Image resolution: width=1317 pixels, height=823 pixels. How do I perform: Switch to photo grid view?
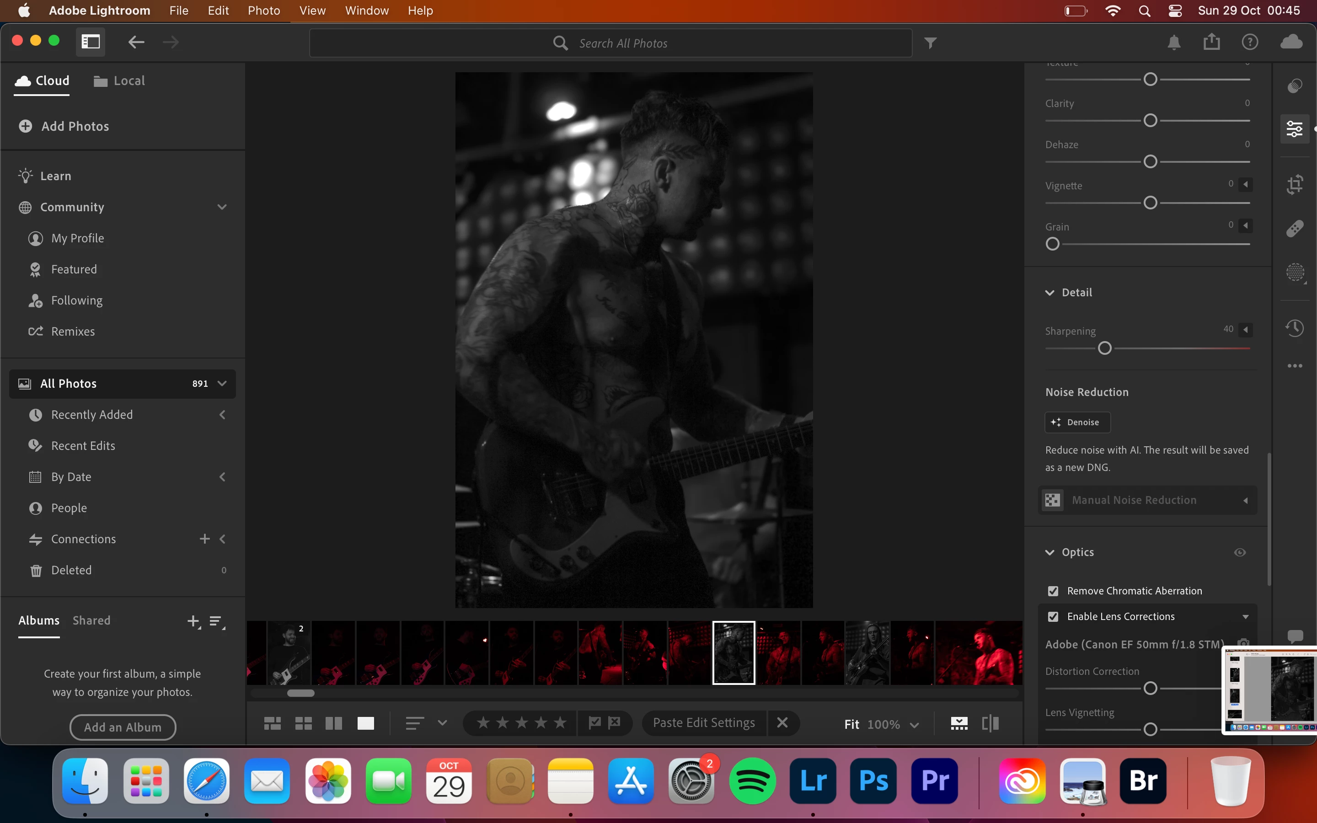[272, 723]
